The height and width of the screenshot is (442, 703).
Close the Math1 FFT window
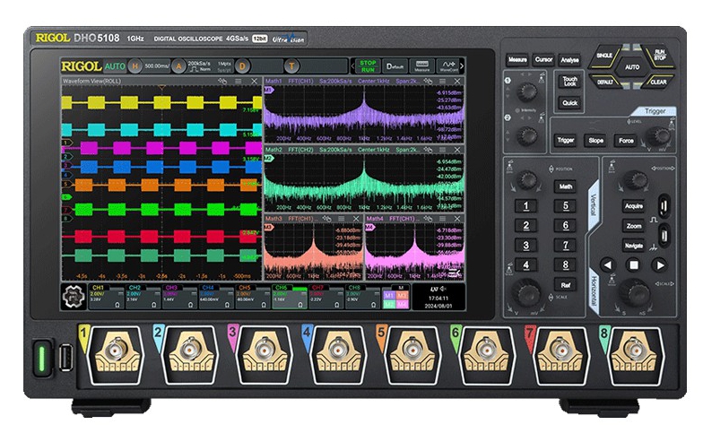(x=457, y=81)
